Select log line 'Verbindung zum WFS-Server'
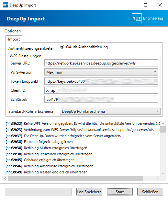 tap(83, 130)
